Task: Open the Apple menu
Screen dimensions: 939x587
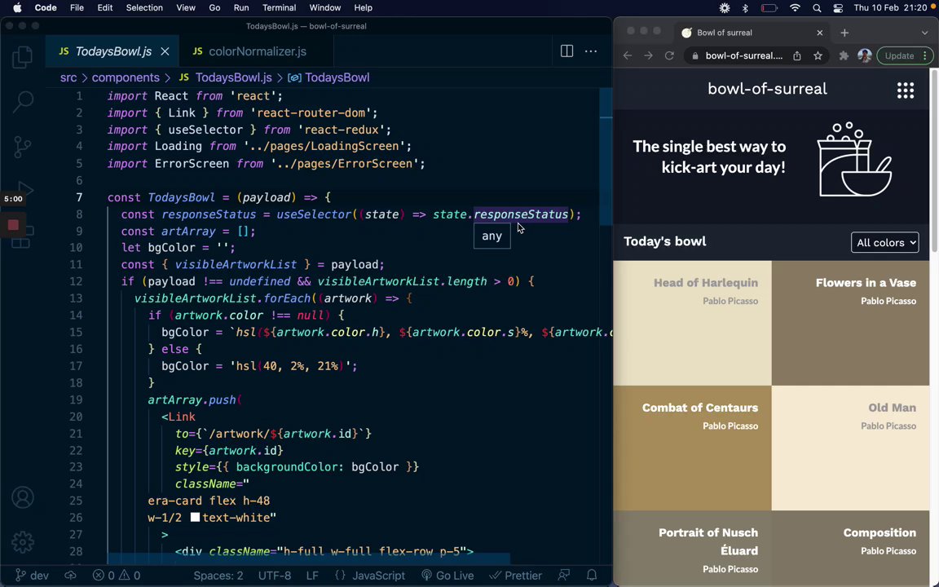Action: [17, 8]
